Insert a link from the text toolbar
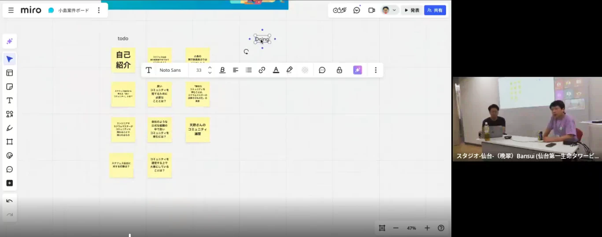This screenshot has width=602, height=237. coord(262,70)
